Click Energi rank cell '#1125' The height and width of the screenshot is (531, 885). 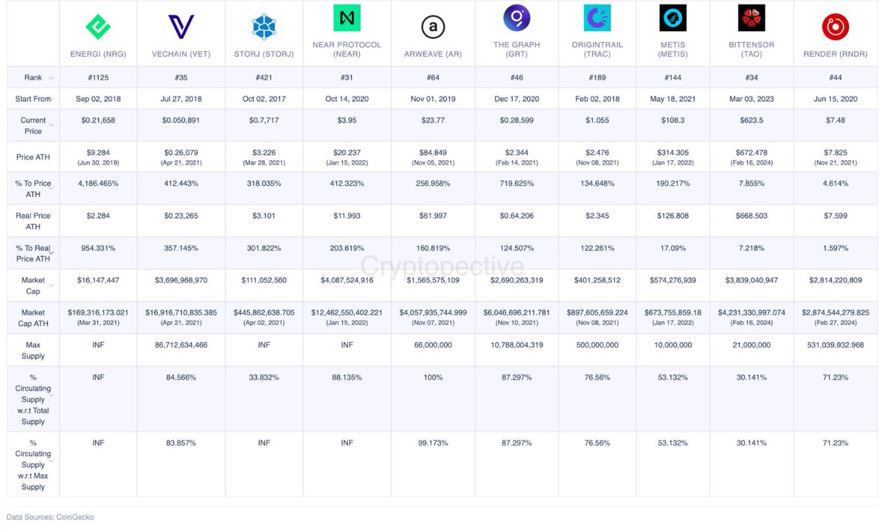pyautogui.click(x=98, y=77)
